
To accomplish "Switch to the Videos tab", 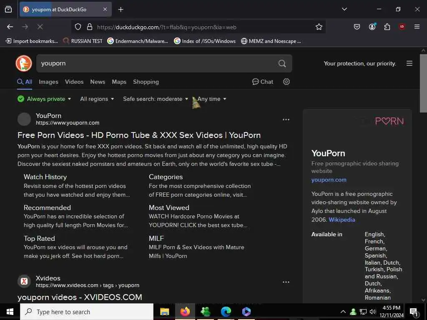I will click(x=74, y=82).
